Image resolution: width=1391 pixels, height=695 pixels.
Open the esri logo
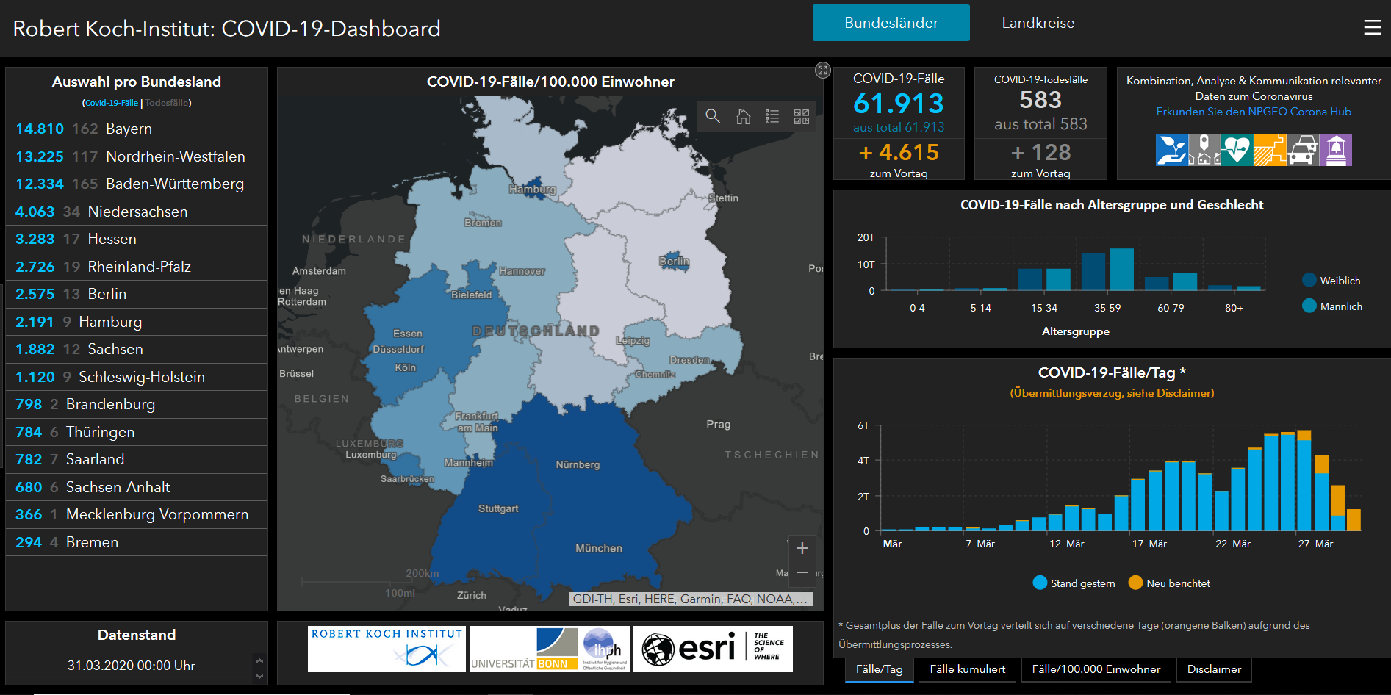(713, 649)
